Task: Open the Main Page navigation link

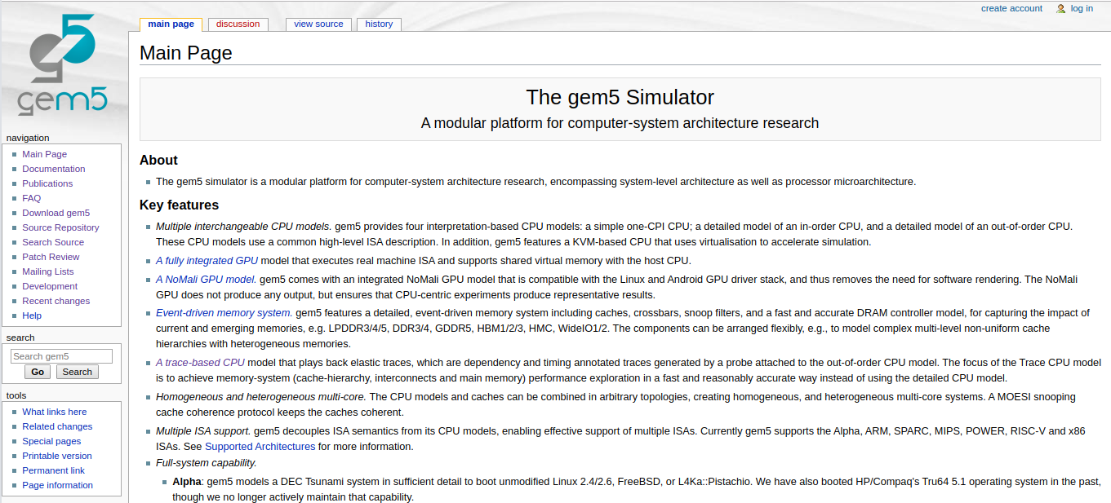Action: point(44,153)
